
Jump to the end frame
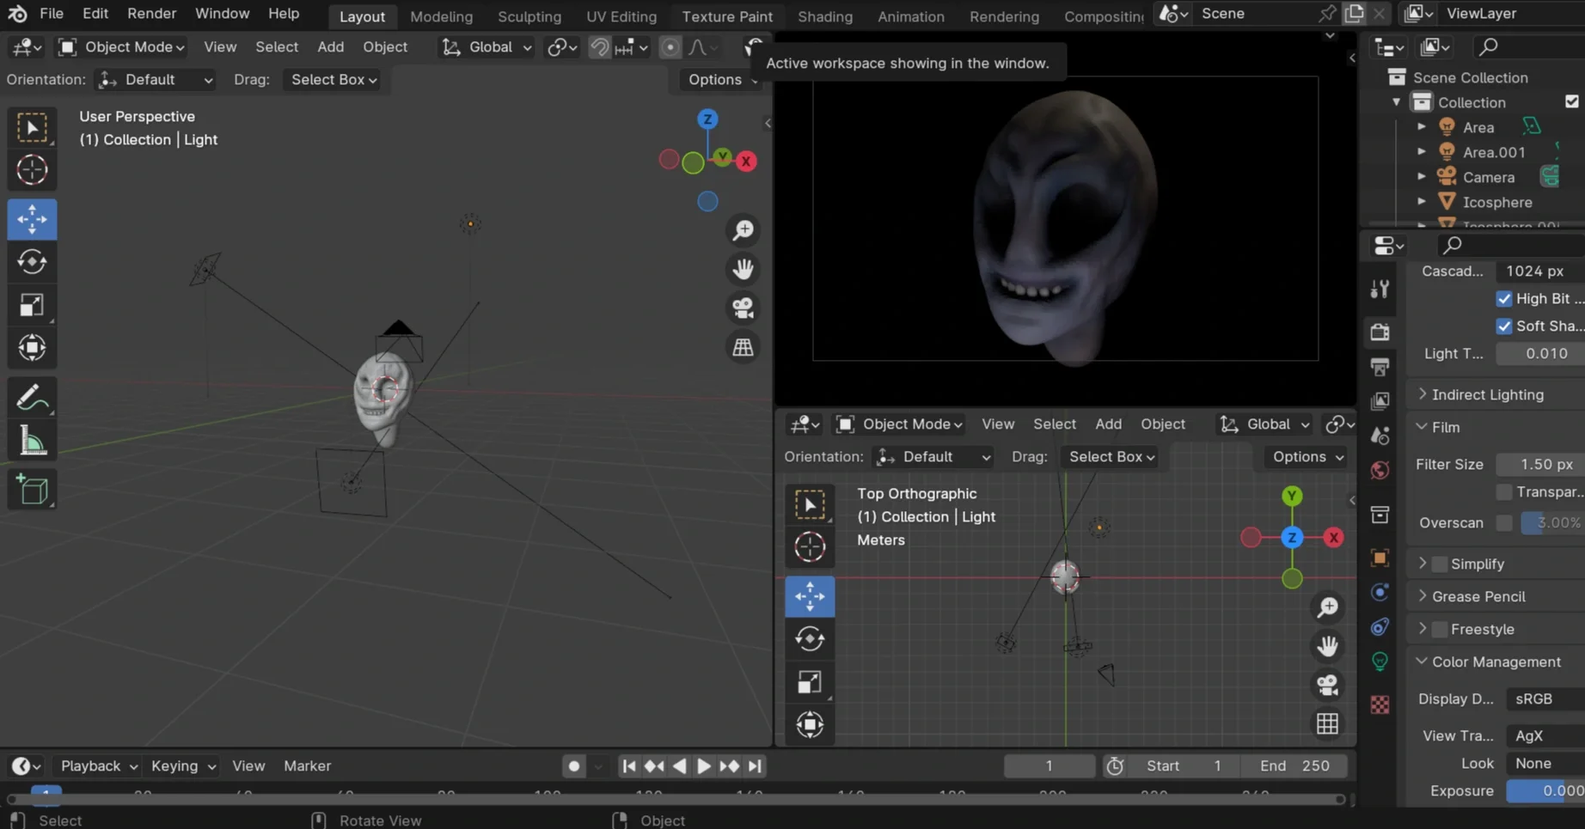coord(755,765)
